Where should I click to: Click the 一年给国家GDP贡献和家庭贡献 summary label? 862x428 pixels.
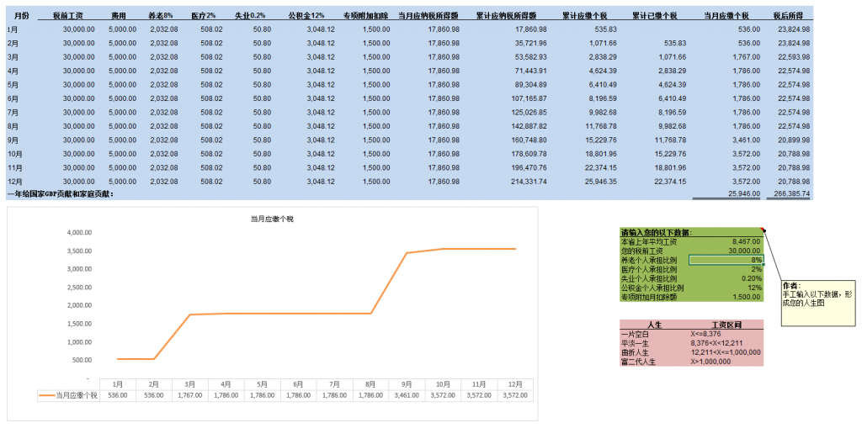point(61,193)
